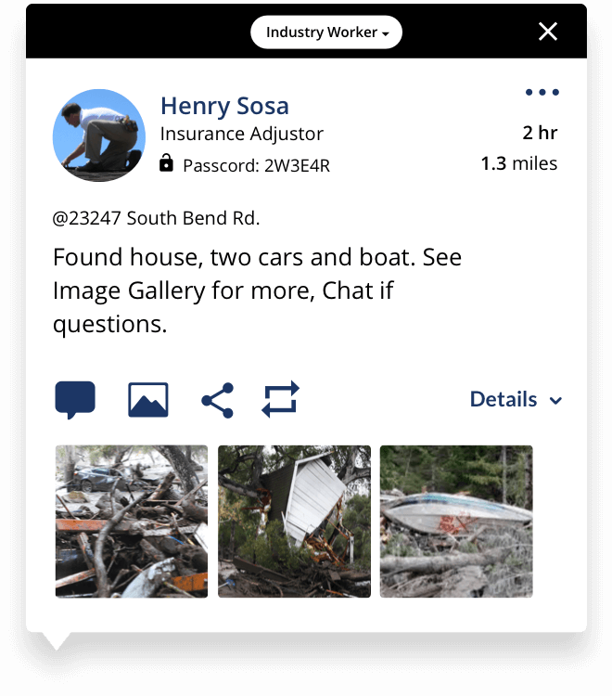
Task: Open the overturned boat photo
Action: 456,522
